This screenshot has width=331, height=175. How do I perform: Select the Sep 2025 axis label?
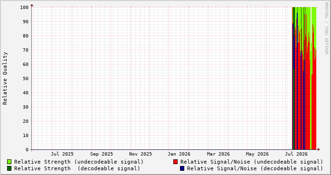(x=102, y=154)
